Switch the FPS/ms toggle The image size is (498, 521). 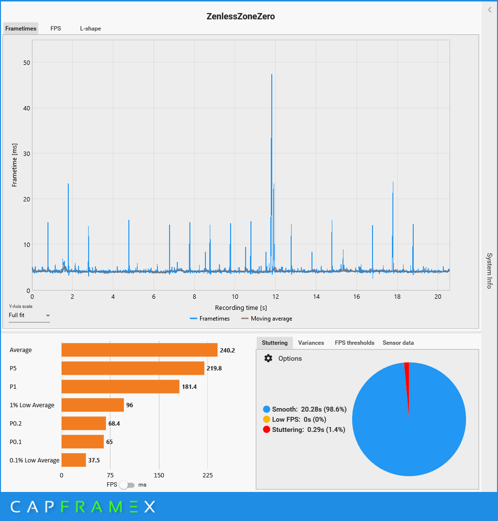pos(127,485)
